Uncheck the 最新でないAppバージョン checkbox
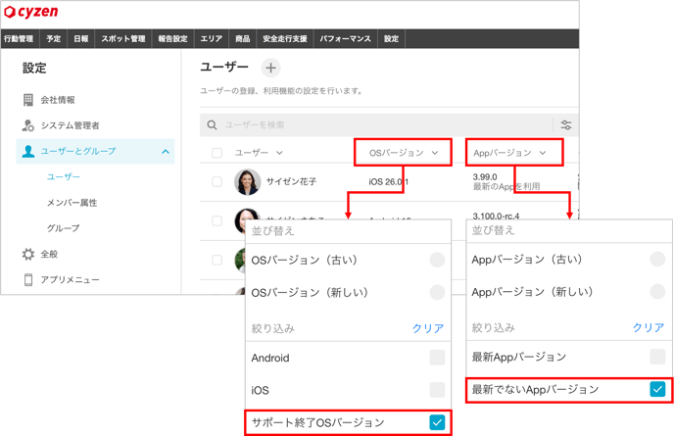The width and height of the screenshot is (674, 436). [x=657, y=389]
